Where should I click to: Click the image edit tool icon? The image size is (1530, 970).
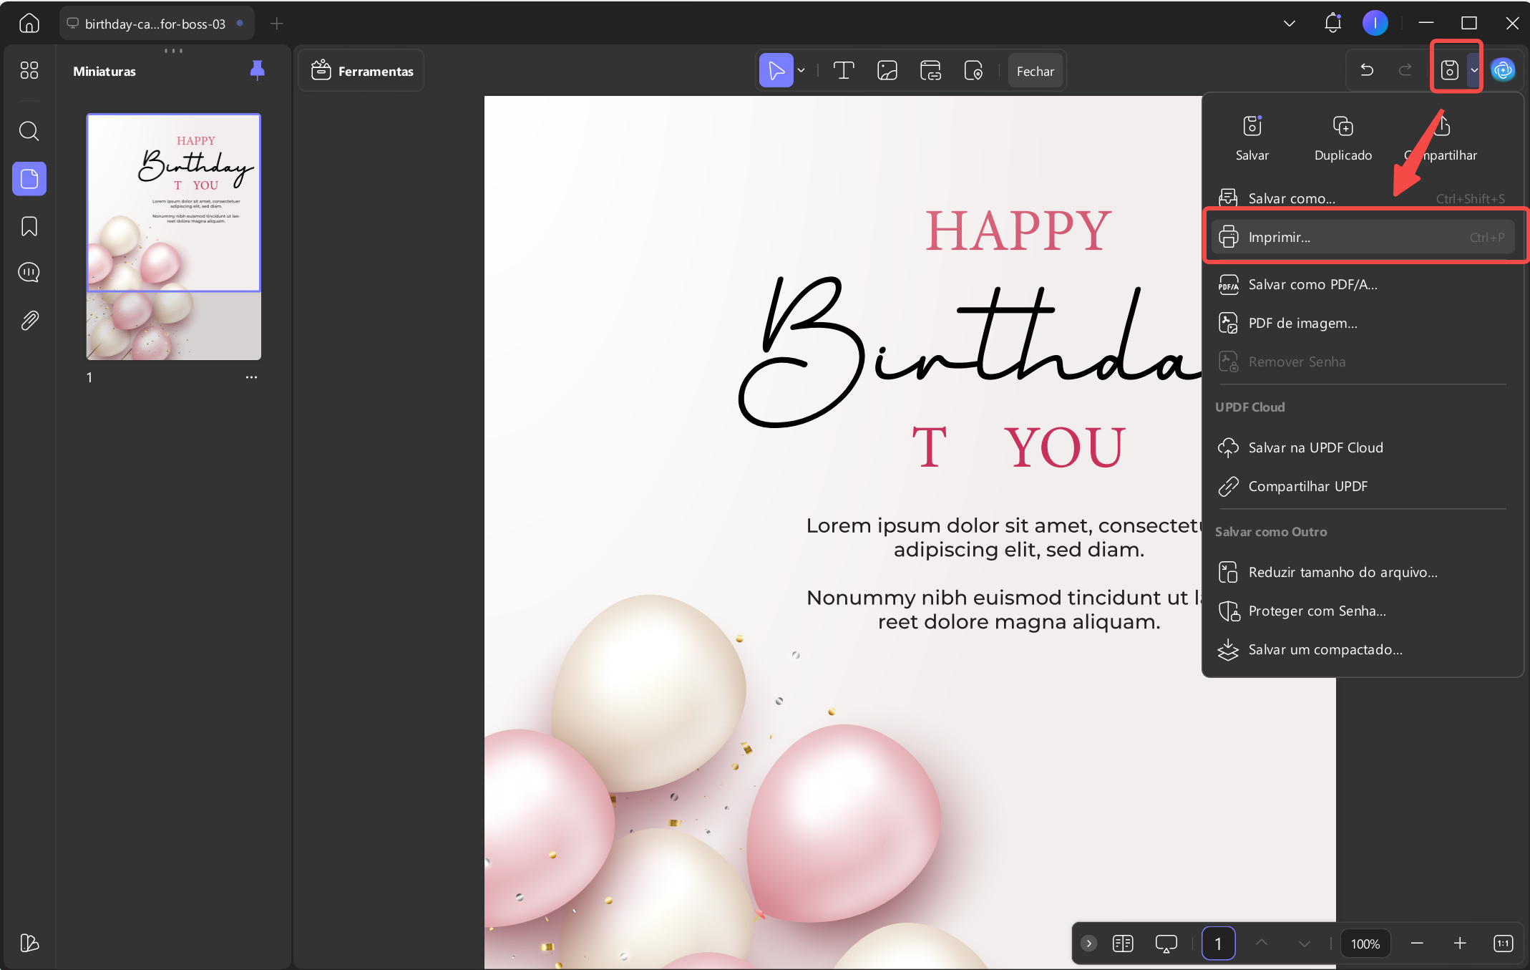pyautogui.click(x=887, y=70)
